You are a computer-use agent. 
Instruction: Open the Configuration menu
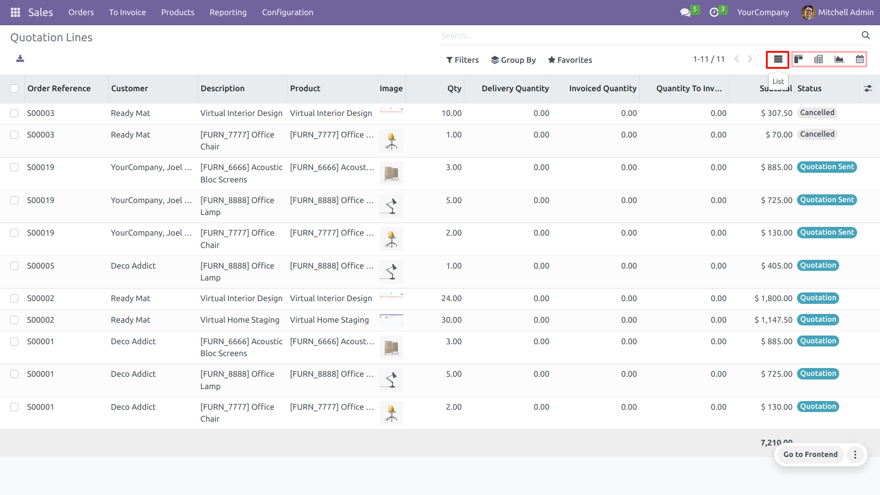pyautogui.click(x=287, y=12)
